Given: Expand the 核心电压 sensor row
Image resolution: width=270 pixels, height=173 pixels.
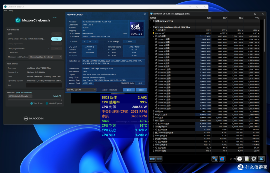Looking at the screenshot, I should click(x=153, y=30).
